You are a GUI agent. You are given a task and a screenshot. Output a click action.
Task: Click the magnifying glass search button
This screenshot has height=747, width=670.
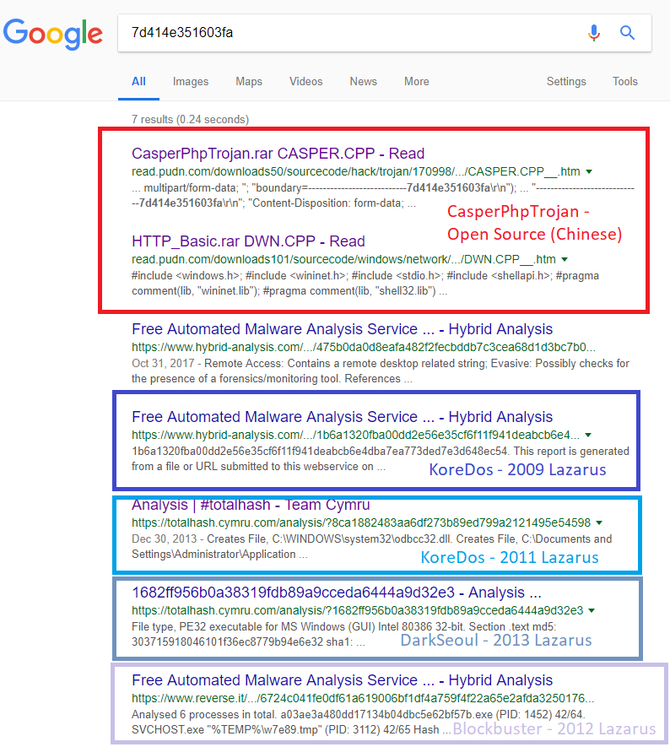pos(627,33)
